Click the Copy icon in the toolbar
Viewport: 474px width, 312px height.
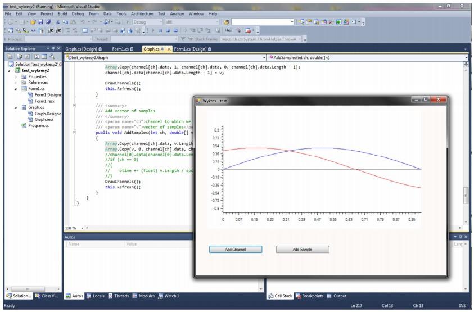click(x=65, y=22)
